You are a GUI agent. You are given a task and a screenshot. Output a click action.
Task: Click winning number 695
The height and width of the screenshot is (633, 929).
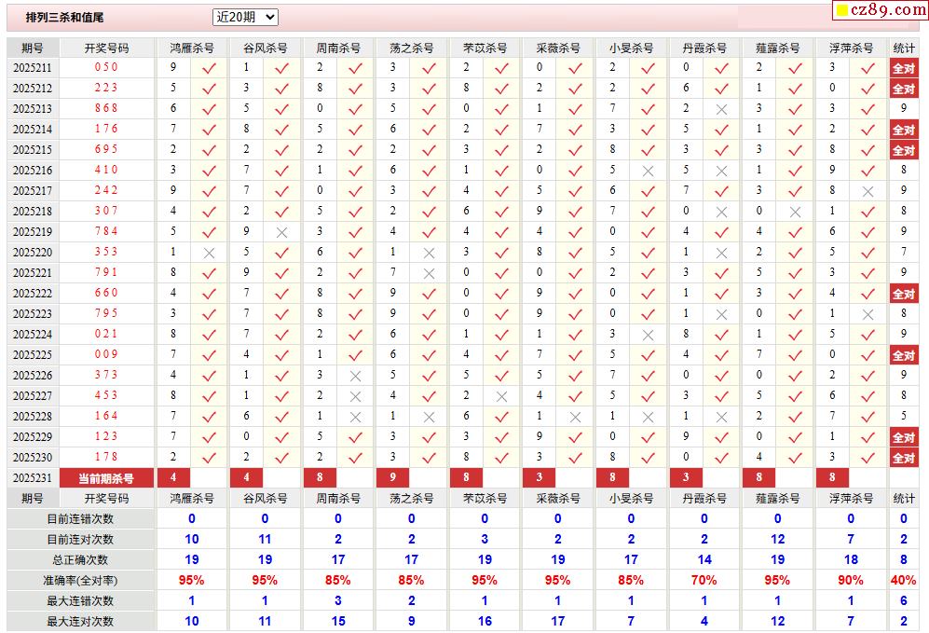coord(106,149)
